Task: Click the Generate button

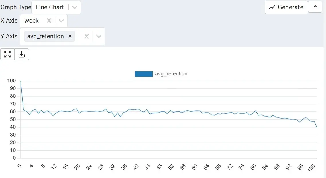Action: [x=286, y=7]
